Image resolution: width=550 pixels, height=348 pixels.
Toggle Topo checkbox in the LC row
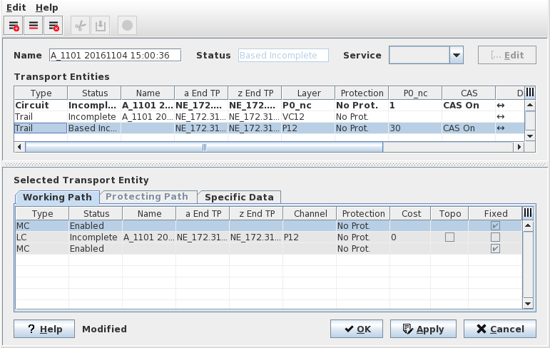click(449, 237)
